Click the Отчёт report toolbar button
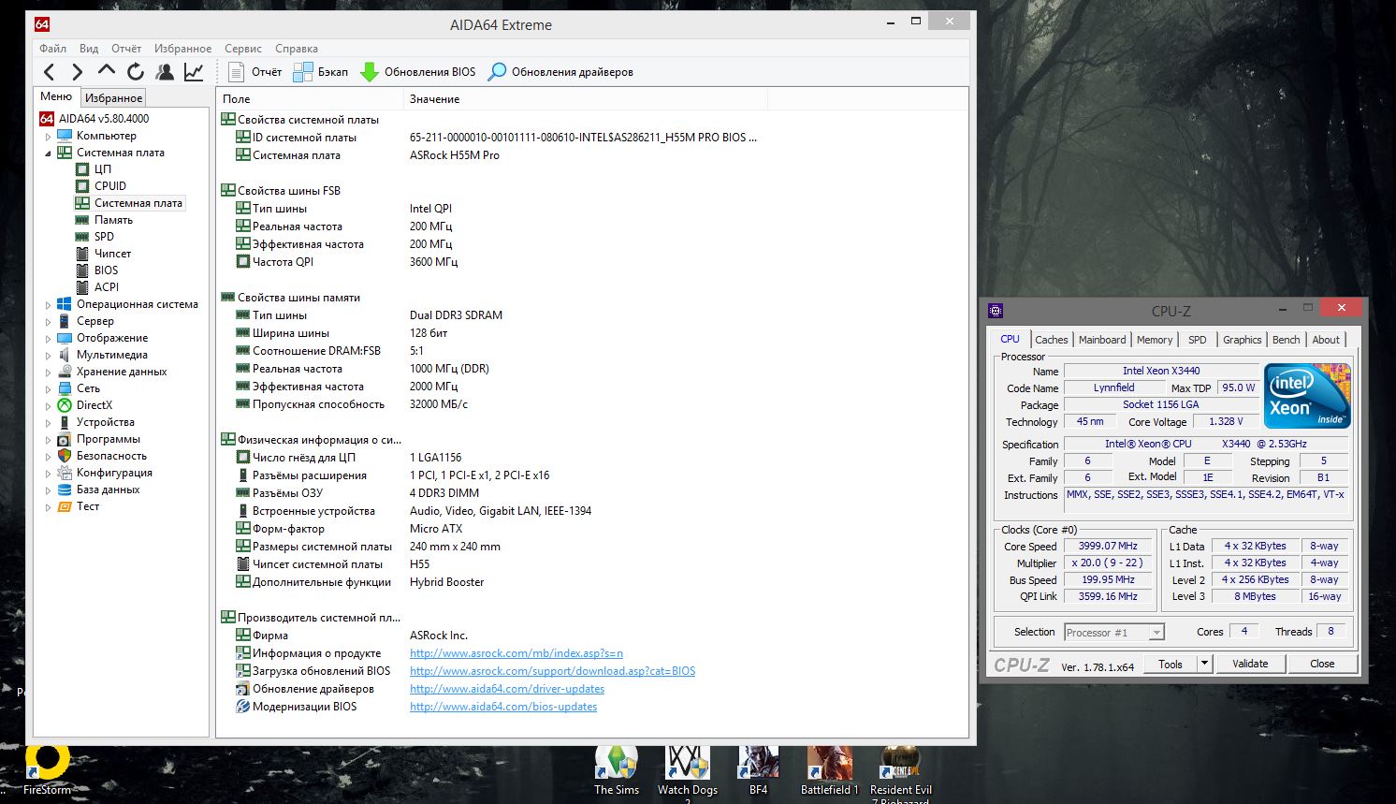This screenshot has width=1396, height=804. click(x=254, y=72)
